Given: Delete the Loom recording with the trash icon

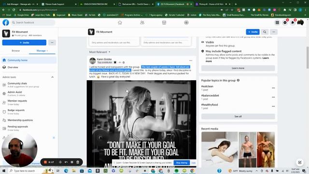Looking at the screenshot, I should pos(78,162).
